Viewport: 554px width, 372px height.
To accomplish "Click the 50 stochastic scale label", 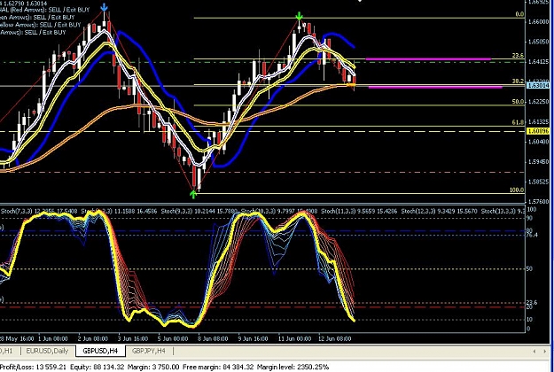I will click(x=529, y=269).
